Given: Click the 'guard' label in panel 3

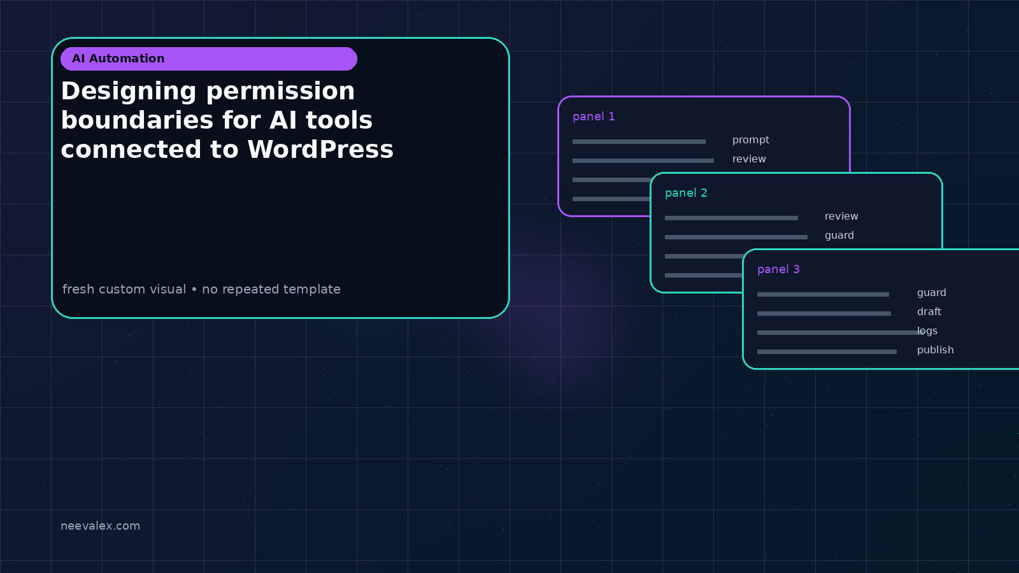Looking at the screenshot, I should tap(932, 293).
